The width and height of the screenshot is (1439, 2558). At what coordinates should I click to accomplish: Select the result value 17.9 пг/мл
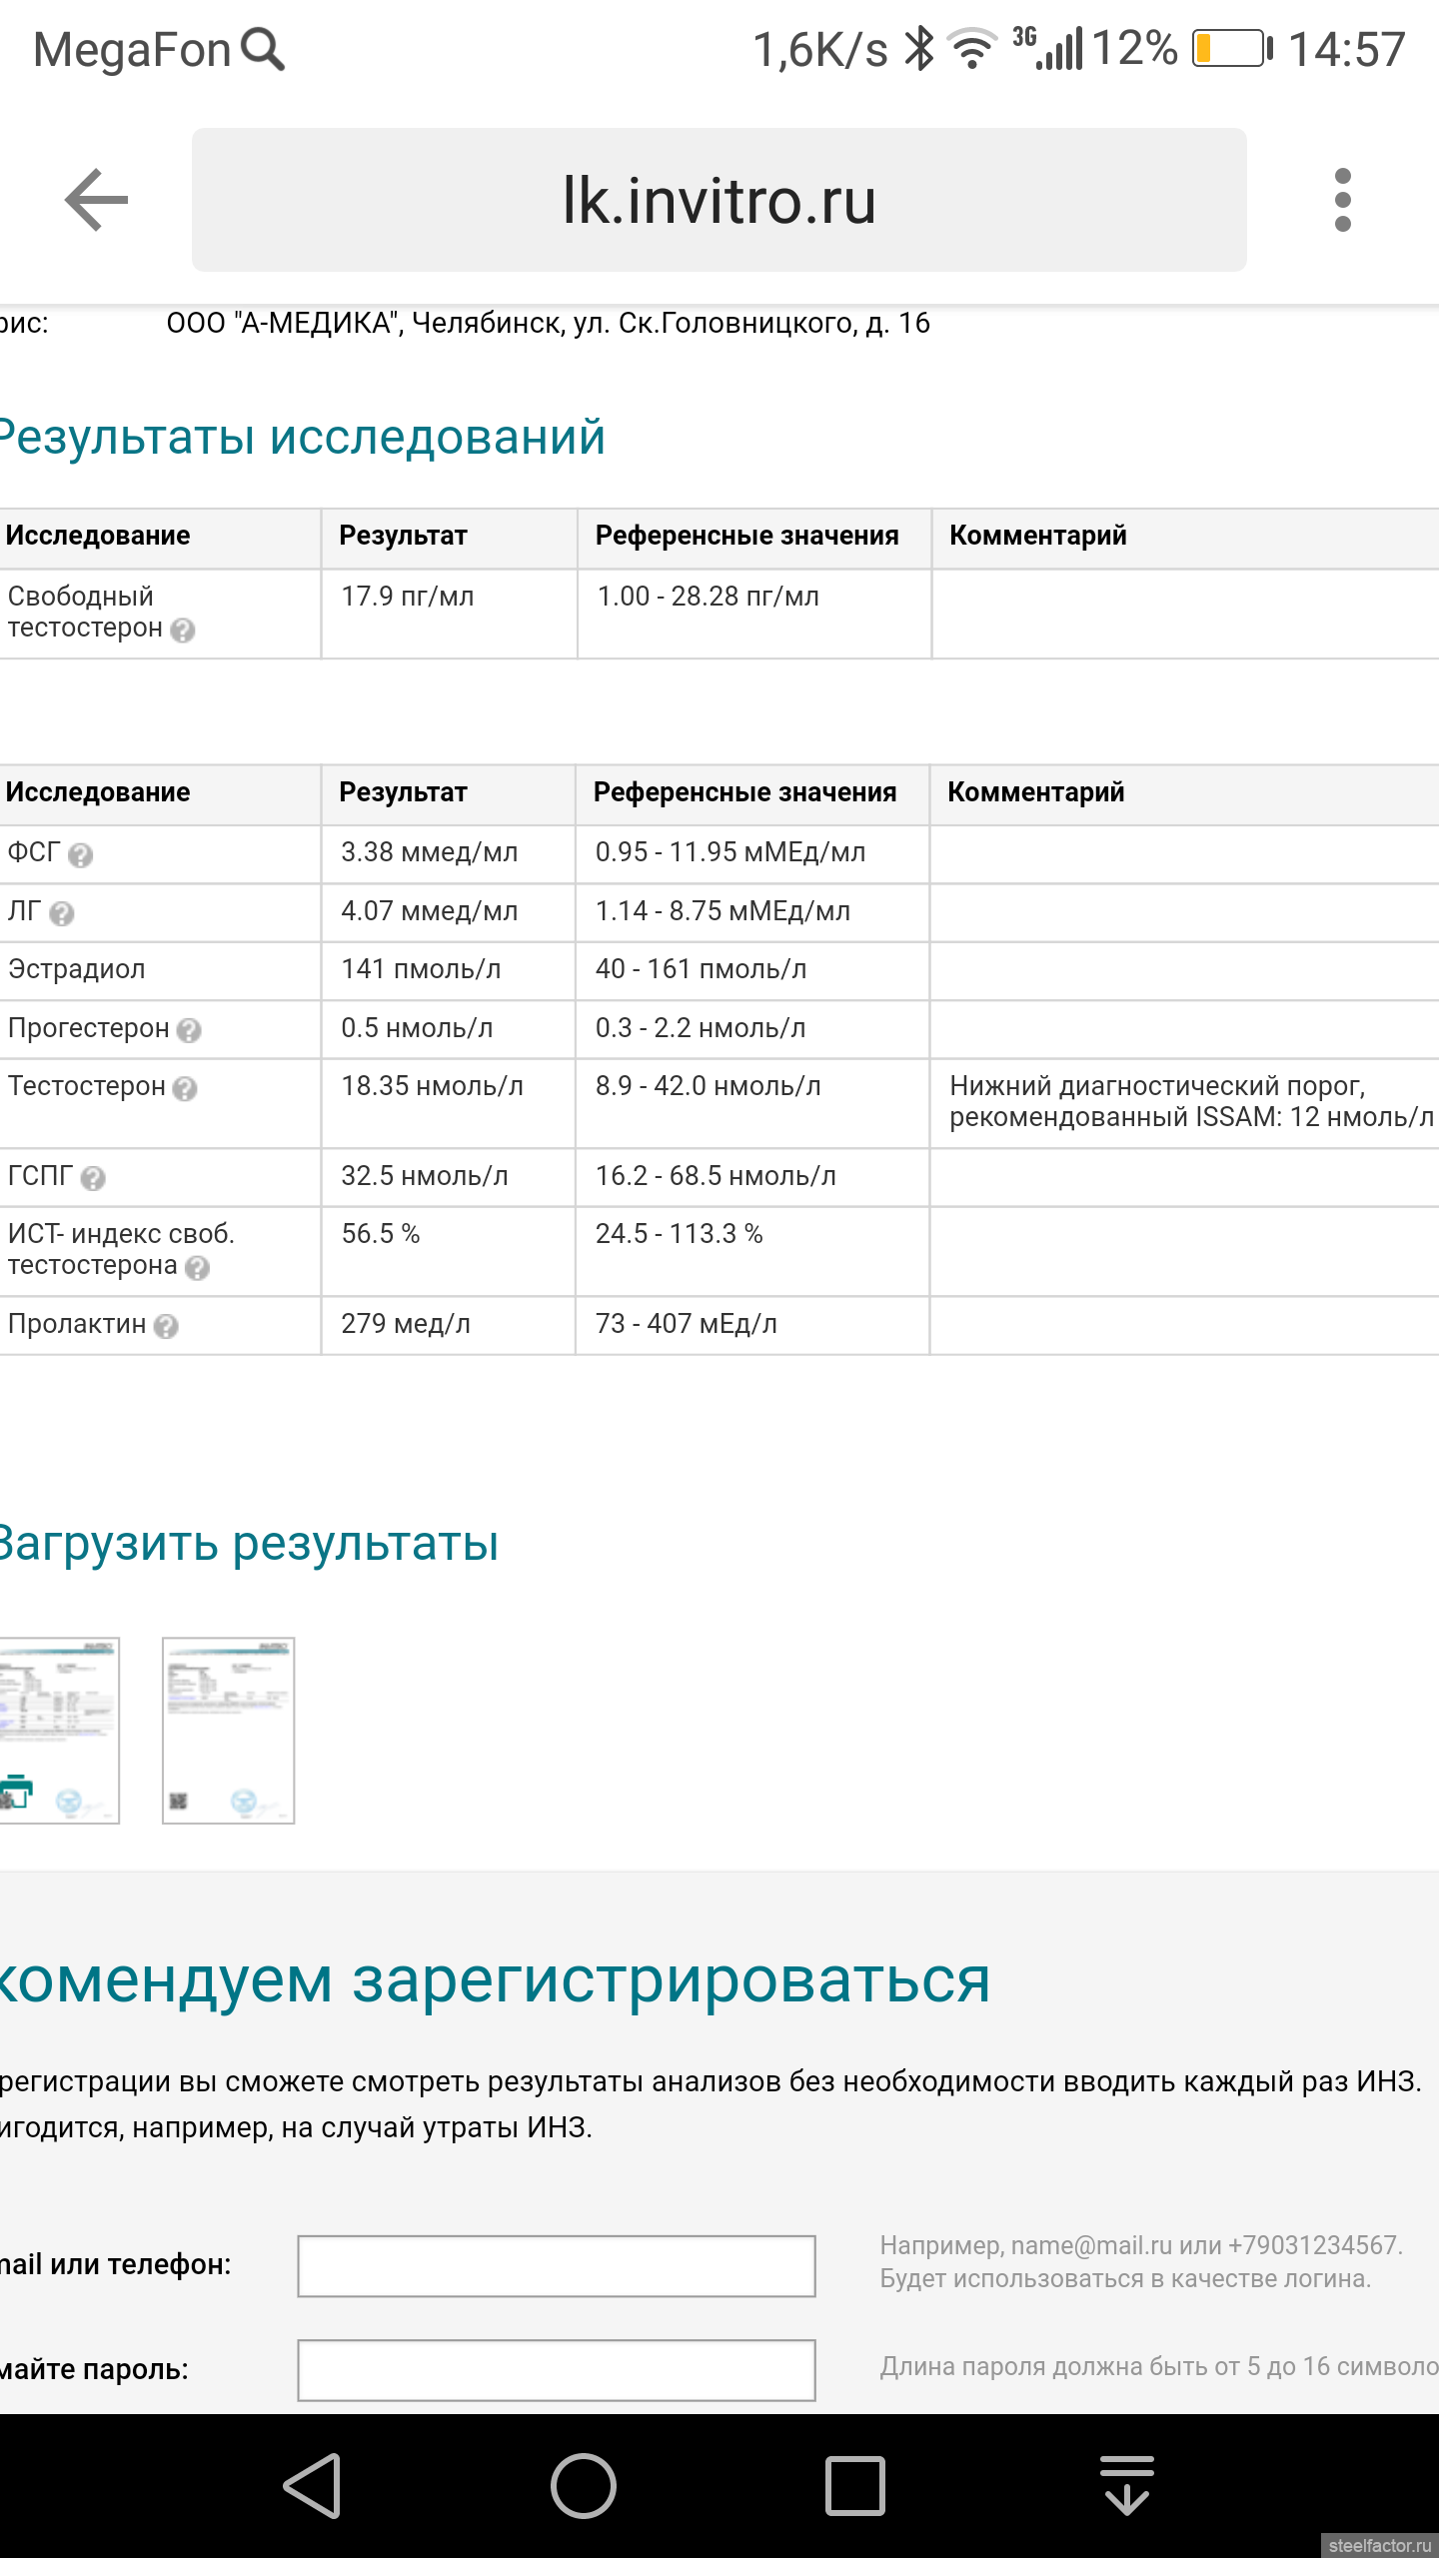(x=408, y=597)
